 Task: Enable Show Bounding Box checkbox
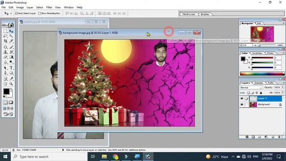[39, 13]
